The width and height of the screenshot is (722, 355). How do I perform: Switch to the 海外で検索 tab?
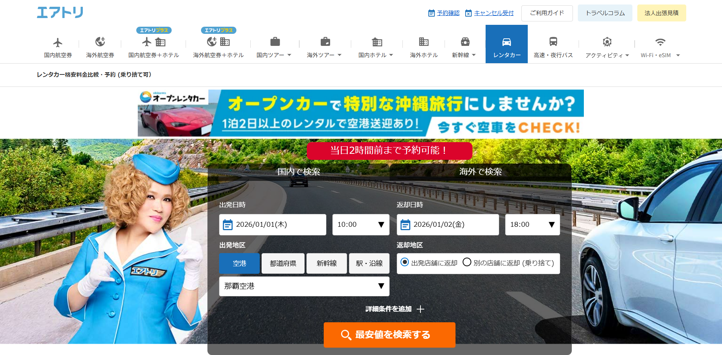click(x=480, y=172)
